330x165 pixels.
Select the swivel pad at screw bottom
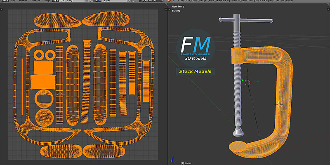point(238,132)
